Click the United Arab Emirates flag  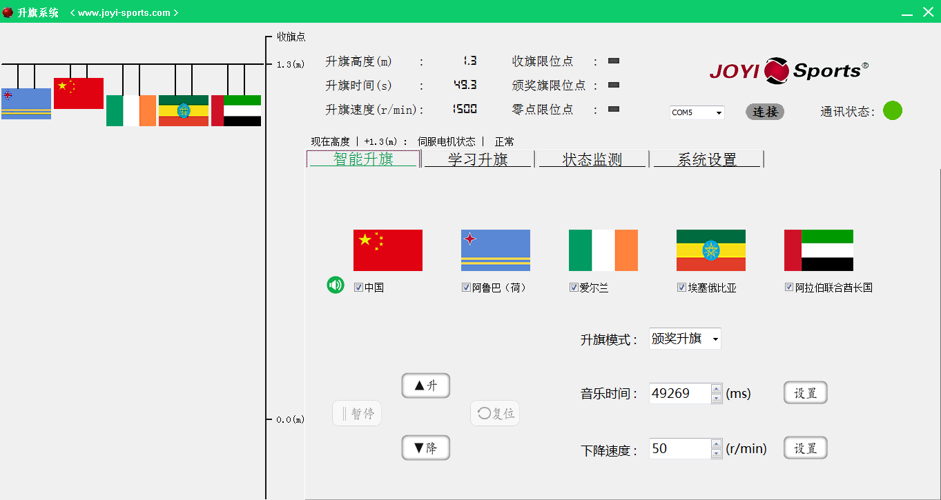pyautogui.click(x=818, y=250)
